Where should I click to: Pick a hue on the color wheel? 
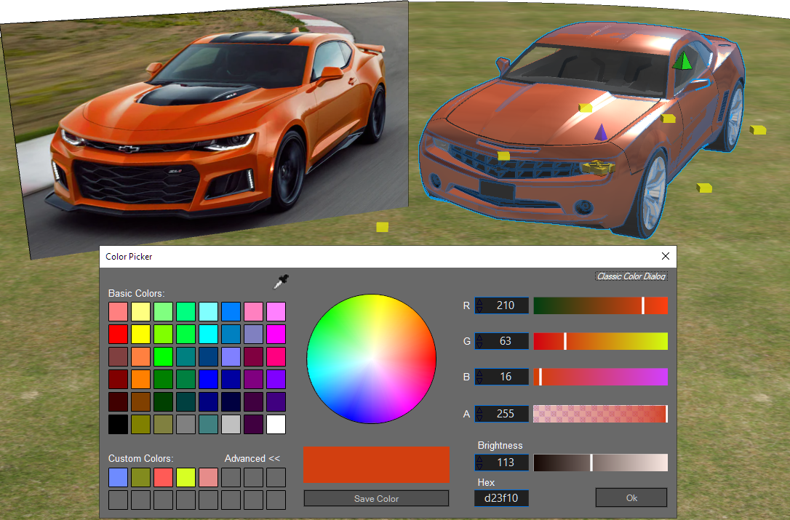pyautogui.click(x=371, y=359)
